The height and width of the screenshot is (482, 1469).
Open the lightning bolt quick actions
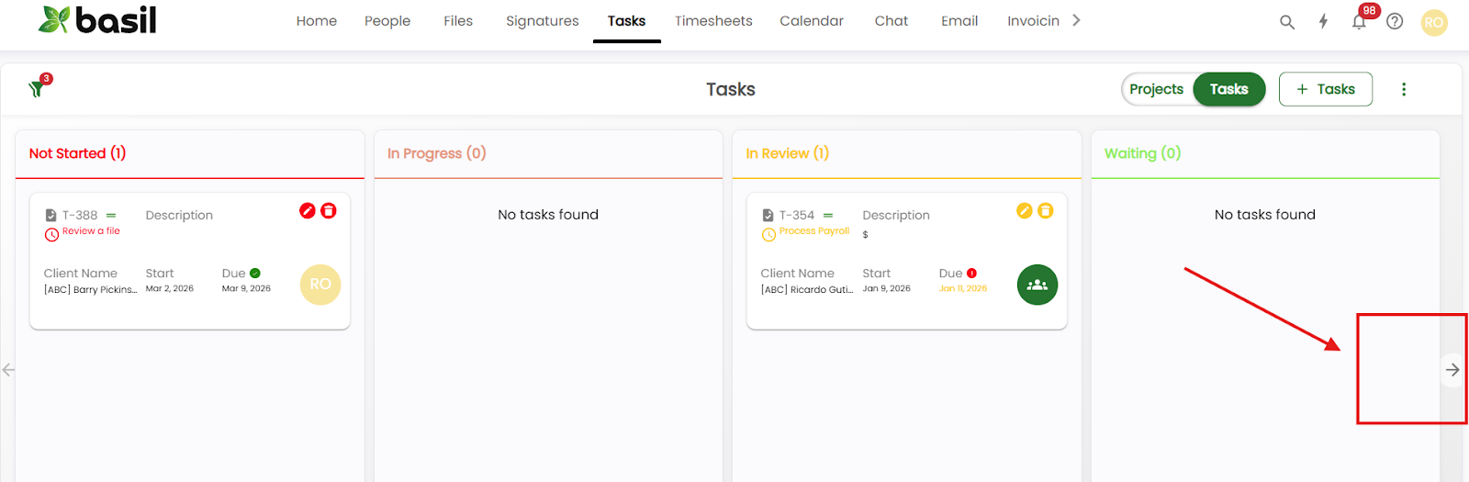[1323, 21]
